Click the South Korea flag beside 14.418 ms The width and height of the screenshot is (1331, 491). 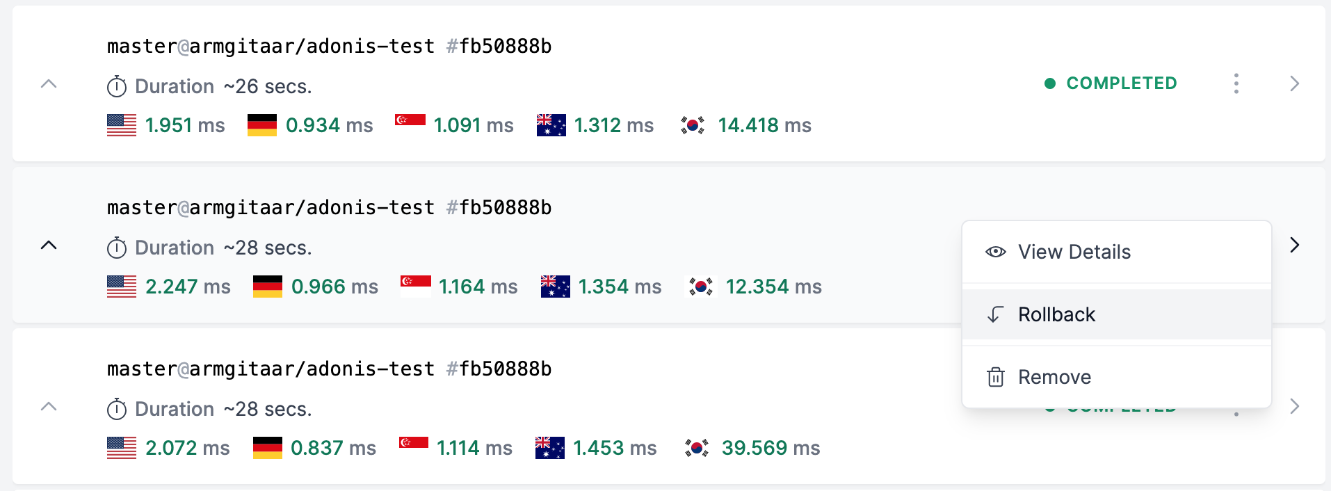tap(693, 125)
